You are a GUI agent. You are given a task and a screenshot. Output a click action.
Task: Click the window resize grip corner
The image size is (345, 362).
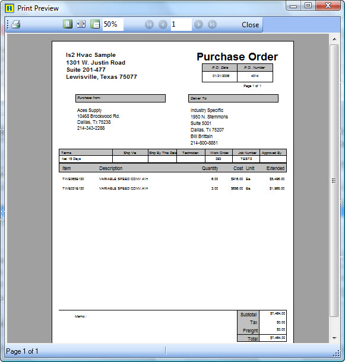(x=336, y=354)
